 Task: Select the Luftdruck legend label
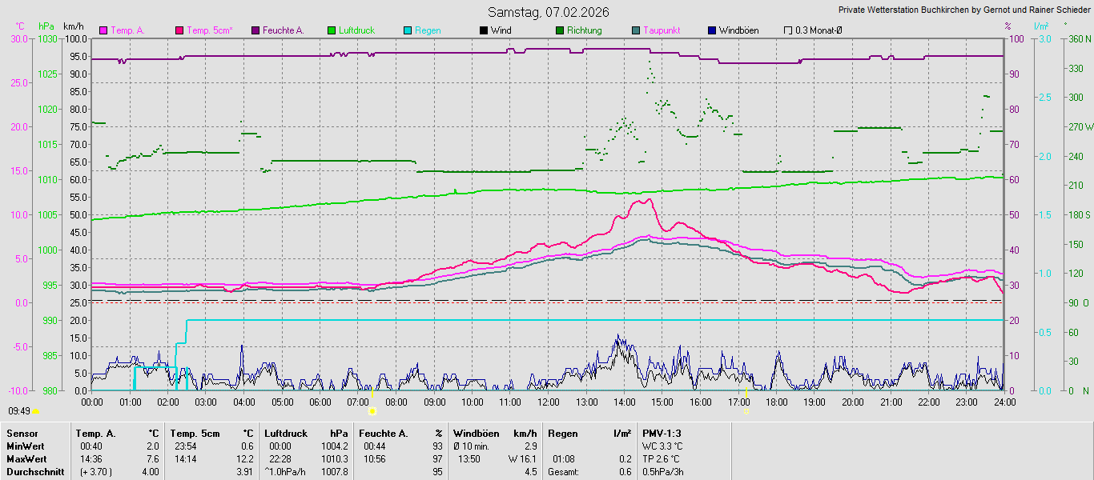coord(356,30)
